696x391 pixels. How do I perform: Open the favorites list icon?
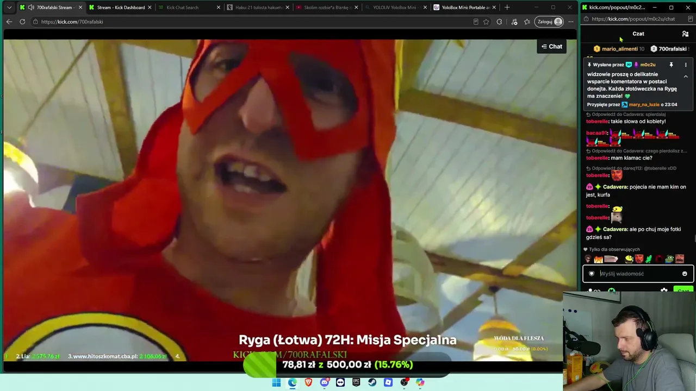pos(527,22)
